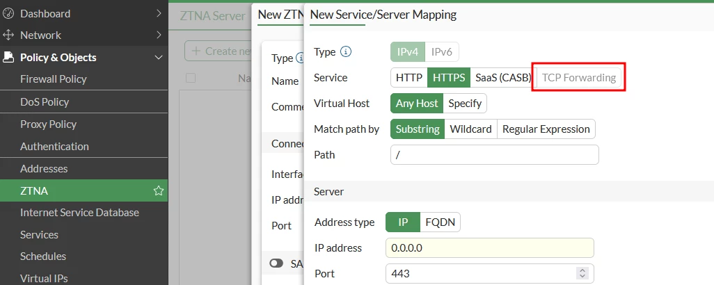This screenshot has width=714, height=285.
Task: Set Address type to IP
Action: (403, 222)
